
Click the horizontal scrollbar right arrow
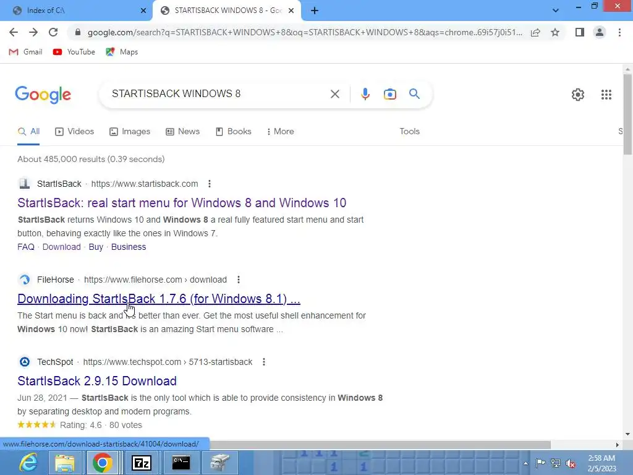618,445
